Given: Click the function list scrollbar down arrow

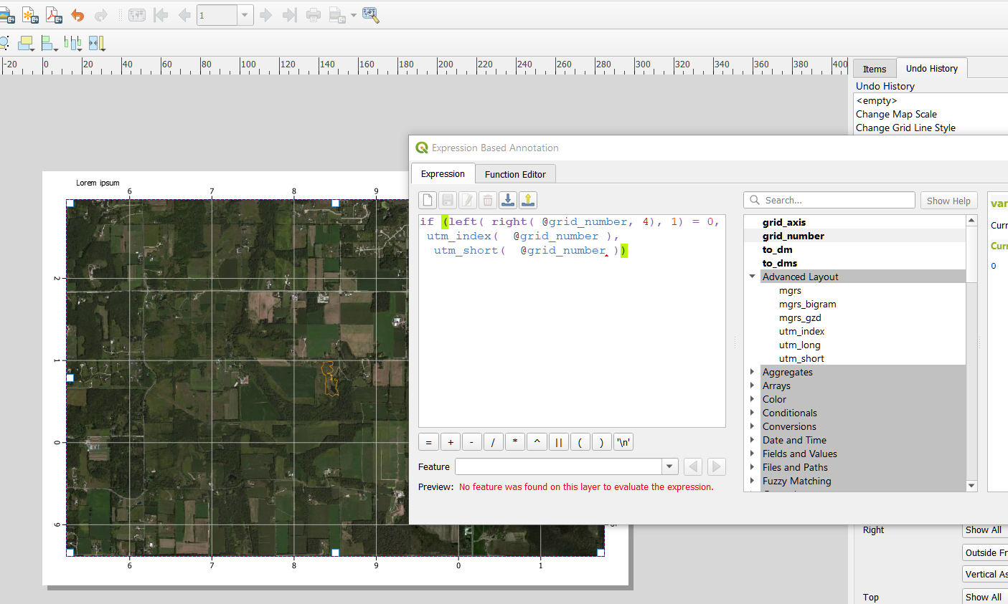Looking at the screenshot, I should pos(972,486).
